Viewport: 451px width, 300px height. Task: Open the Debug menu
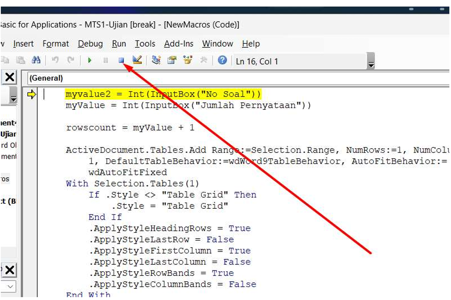(x=90, y=44)
